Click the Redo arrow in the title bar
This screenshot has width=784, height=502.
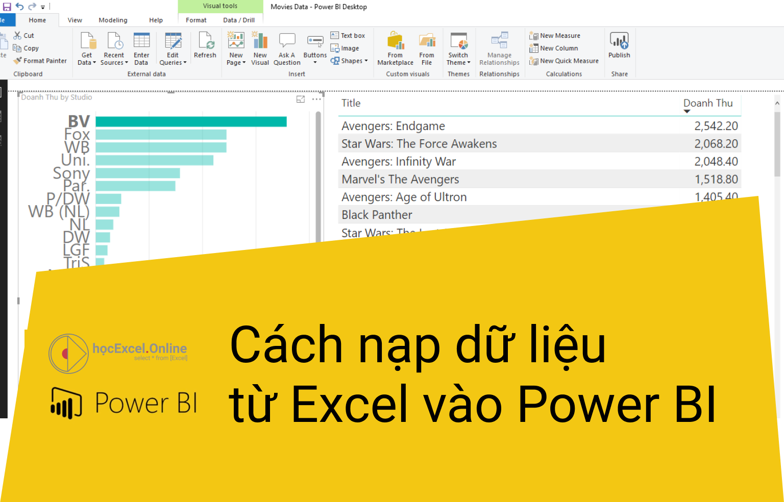[32, 7]
